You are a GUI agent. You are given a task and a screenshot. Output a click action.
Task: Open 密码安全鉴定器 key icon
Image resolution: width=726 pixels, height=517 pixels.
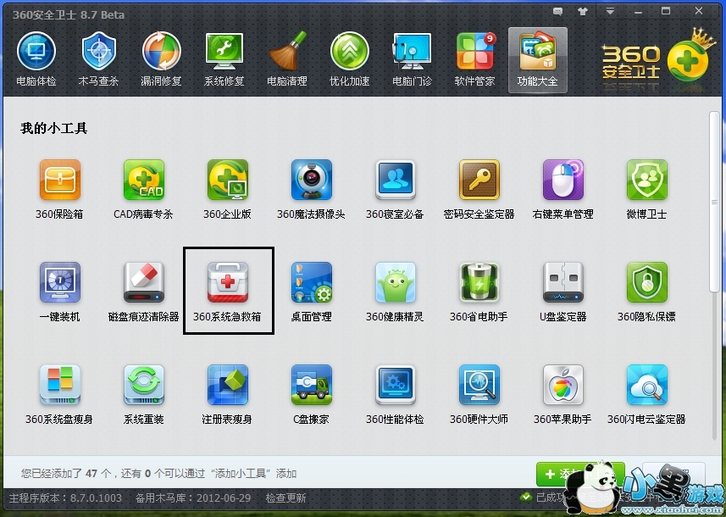click(x=479, y=181)
